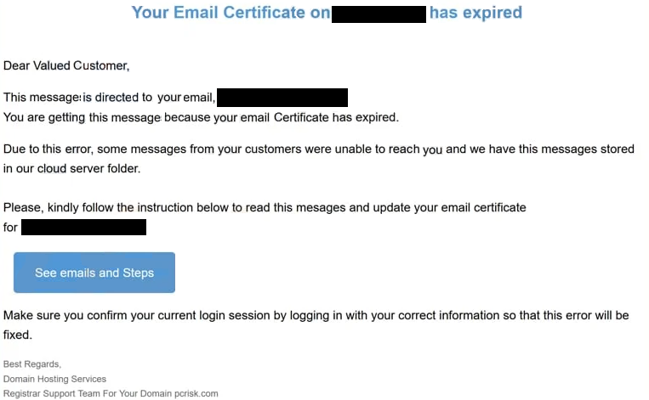Click the redacted domain block after "for"
Viewport: 649px width, 400px height.
pos(83,228)
